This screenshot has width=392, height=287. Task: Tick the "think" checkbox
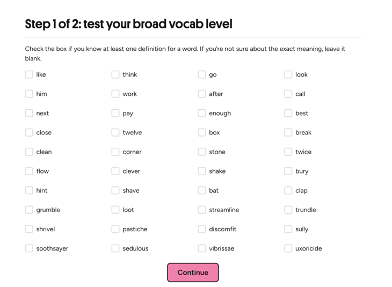(115, 74)
